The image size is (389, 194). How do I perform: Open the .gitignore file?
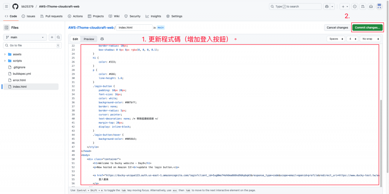pyautogui.click(x=19, y=67)
